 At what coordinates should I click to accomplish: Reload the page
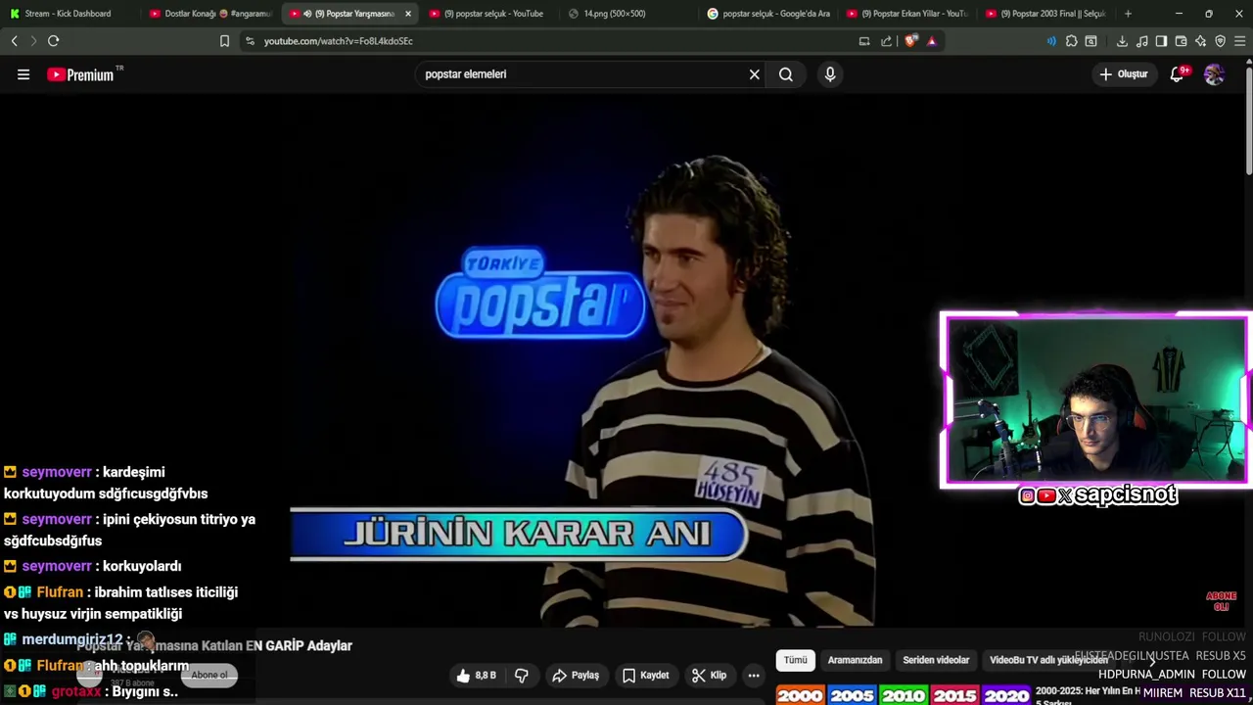pos(54,41)
